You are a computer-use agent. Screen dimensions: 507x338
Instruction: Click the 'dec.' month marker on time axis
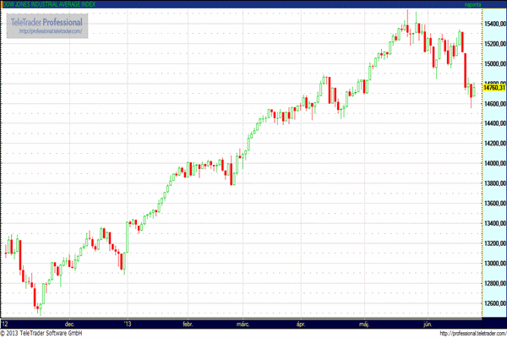tap(70, 323)
